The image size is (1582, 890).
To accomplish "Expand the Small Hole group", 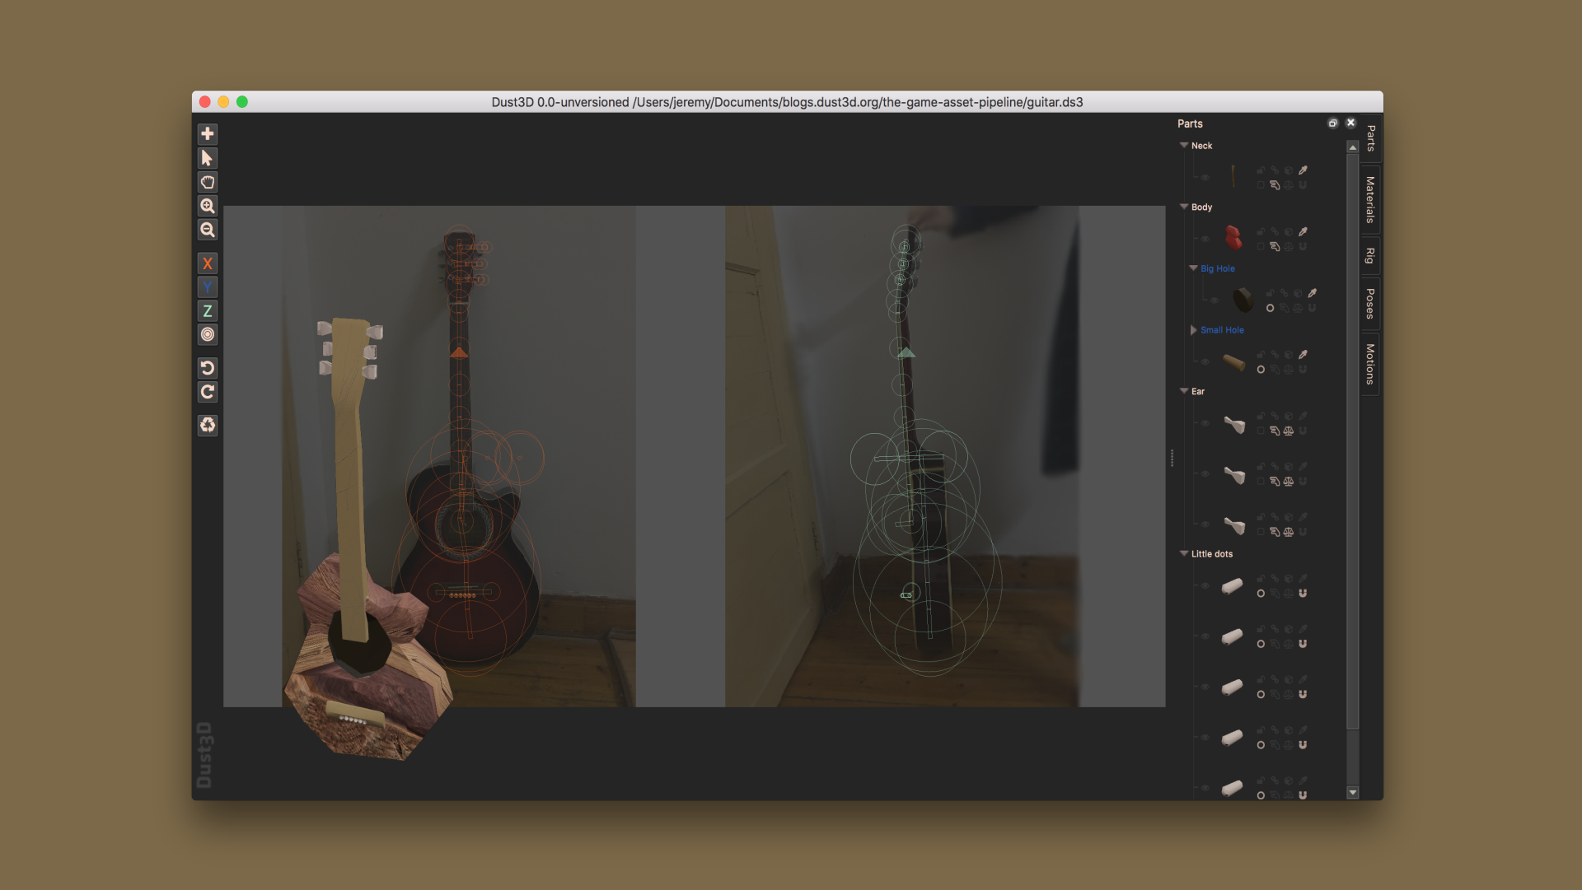I will point(1193,329).
